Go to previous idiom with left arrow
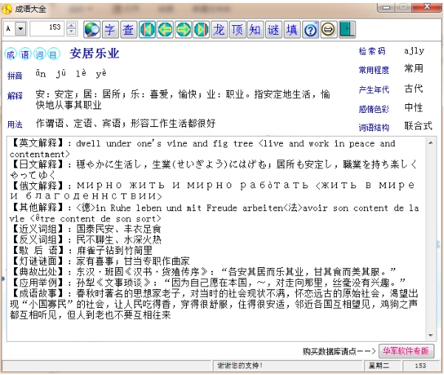Screen dimensions: 444x375 tap(165, 30)
